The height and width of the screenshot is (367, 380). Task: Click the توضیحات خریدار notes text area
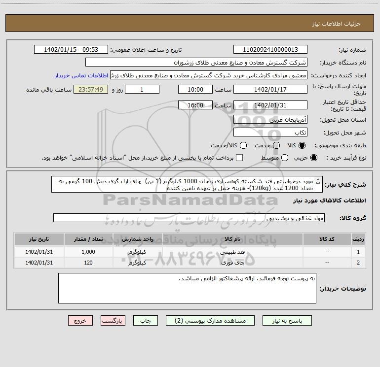187,288
